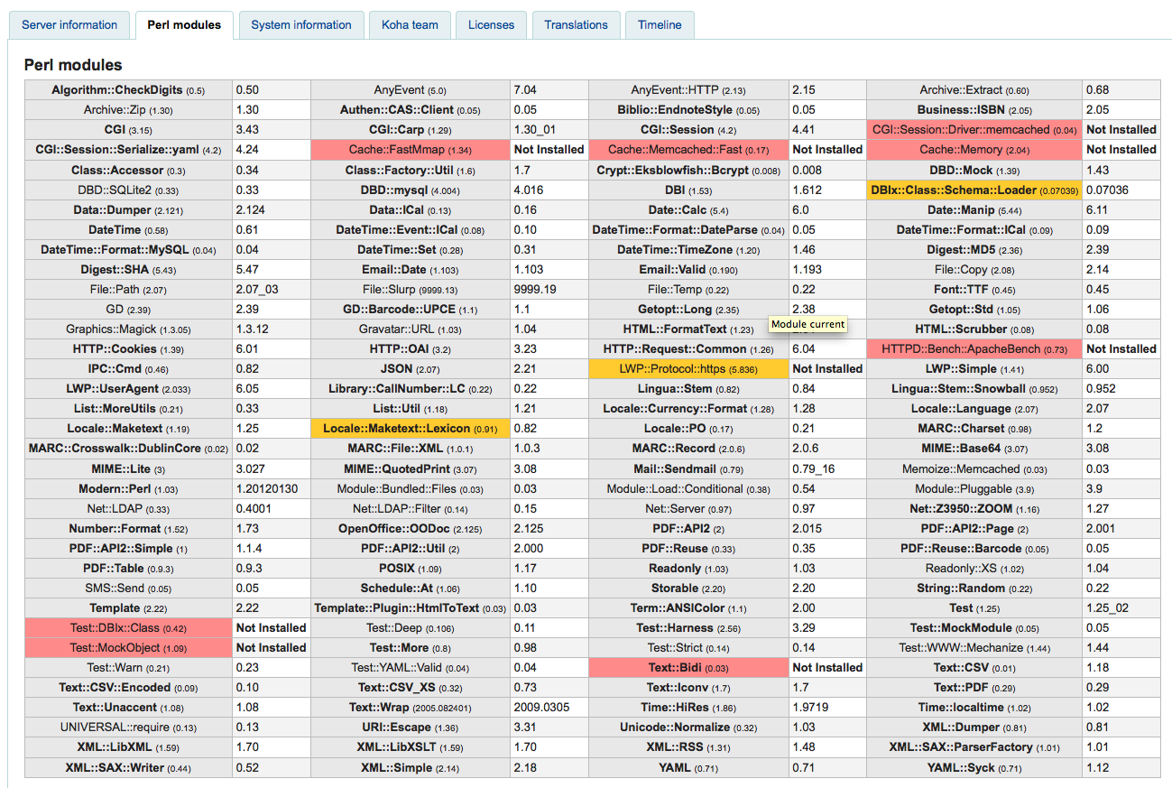The height and width of the screenshot is (788, 1172).
Task: Click the red Cache::FastMmap module cell
Action: point(411,150)
